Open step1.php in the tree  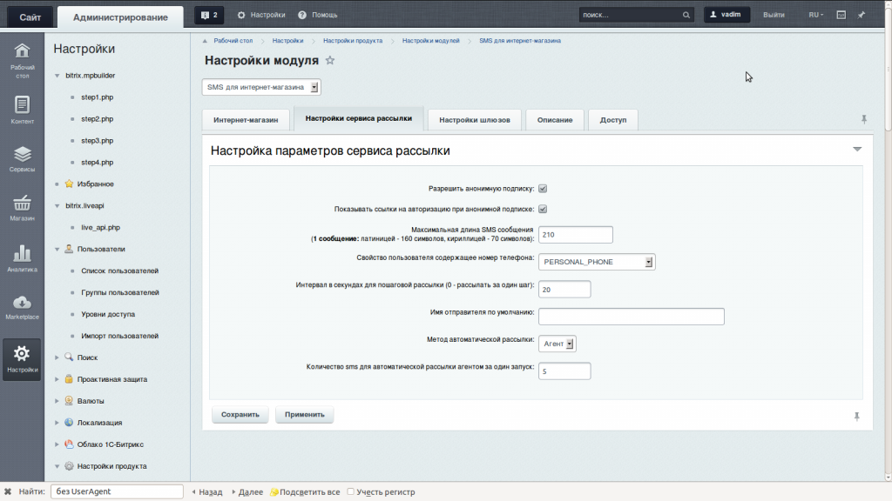(x=98, y=97)
